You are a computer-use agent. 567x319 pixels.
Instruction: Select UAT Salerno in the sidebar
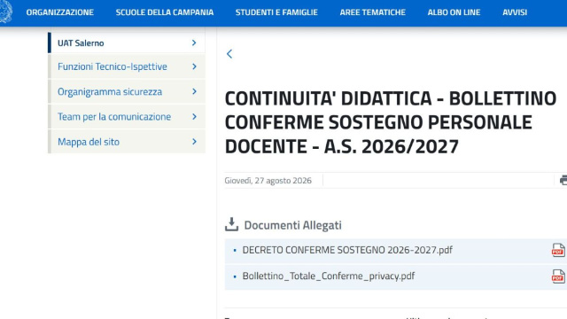pos(81,43)
